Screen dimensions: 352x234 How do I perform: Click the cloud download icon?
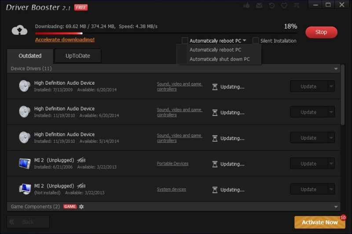click(19, 30)
